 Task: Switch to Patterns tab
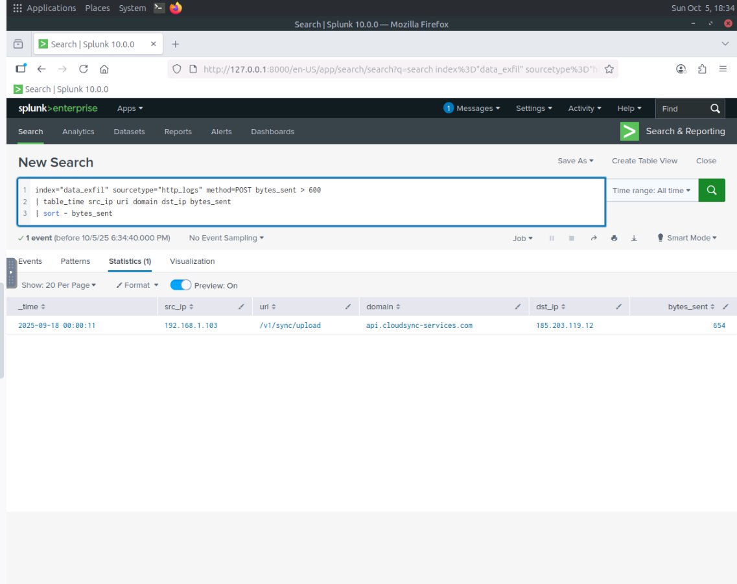(75, 261)
